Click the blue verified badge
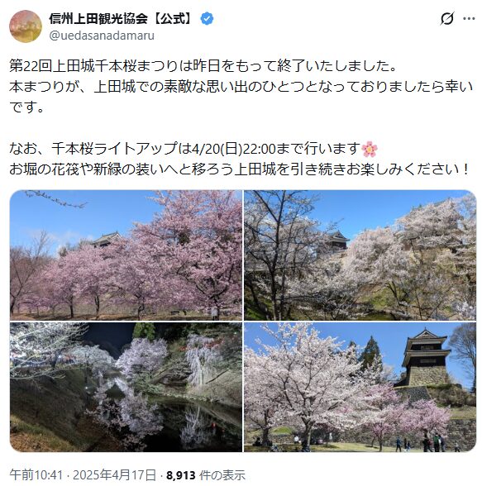 [x=207, y=19]
